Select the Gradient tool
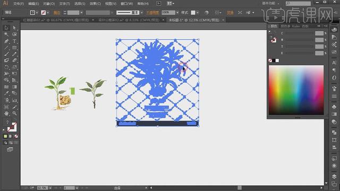This screenshot has width=340, height=191. 14,87
